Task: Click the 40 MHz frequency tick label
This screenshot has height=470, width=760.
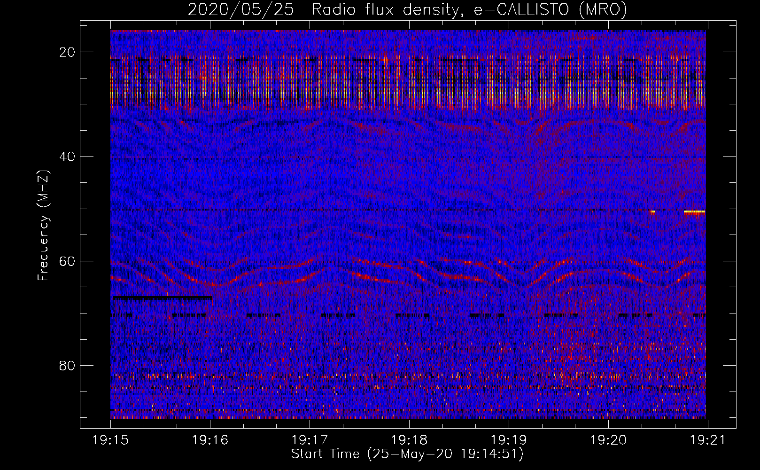Action: point(68,157)
